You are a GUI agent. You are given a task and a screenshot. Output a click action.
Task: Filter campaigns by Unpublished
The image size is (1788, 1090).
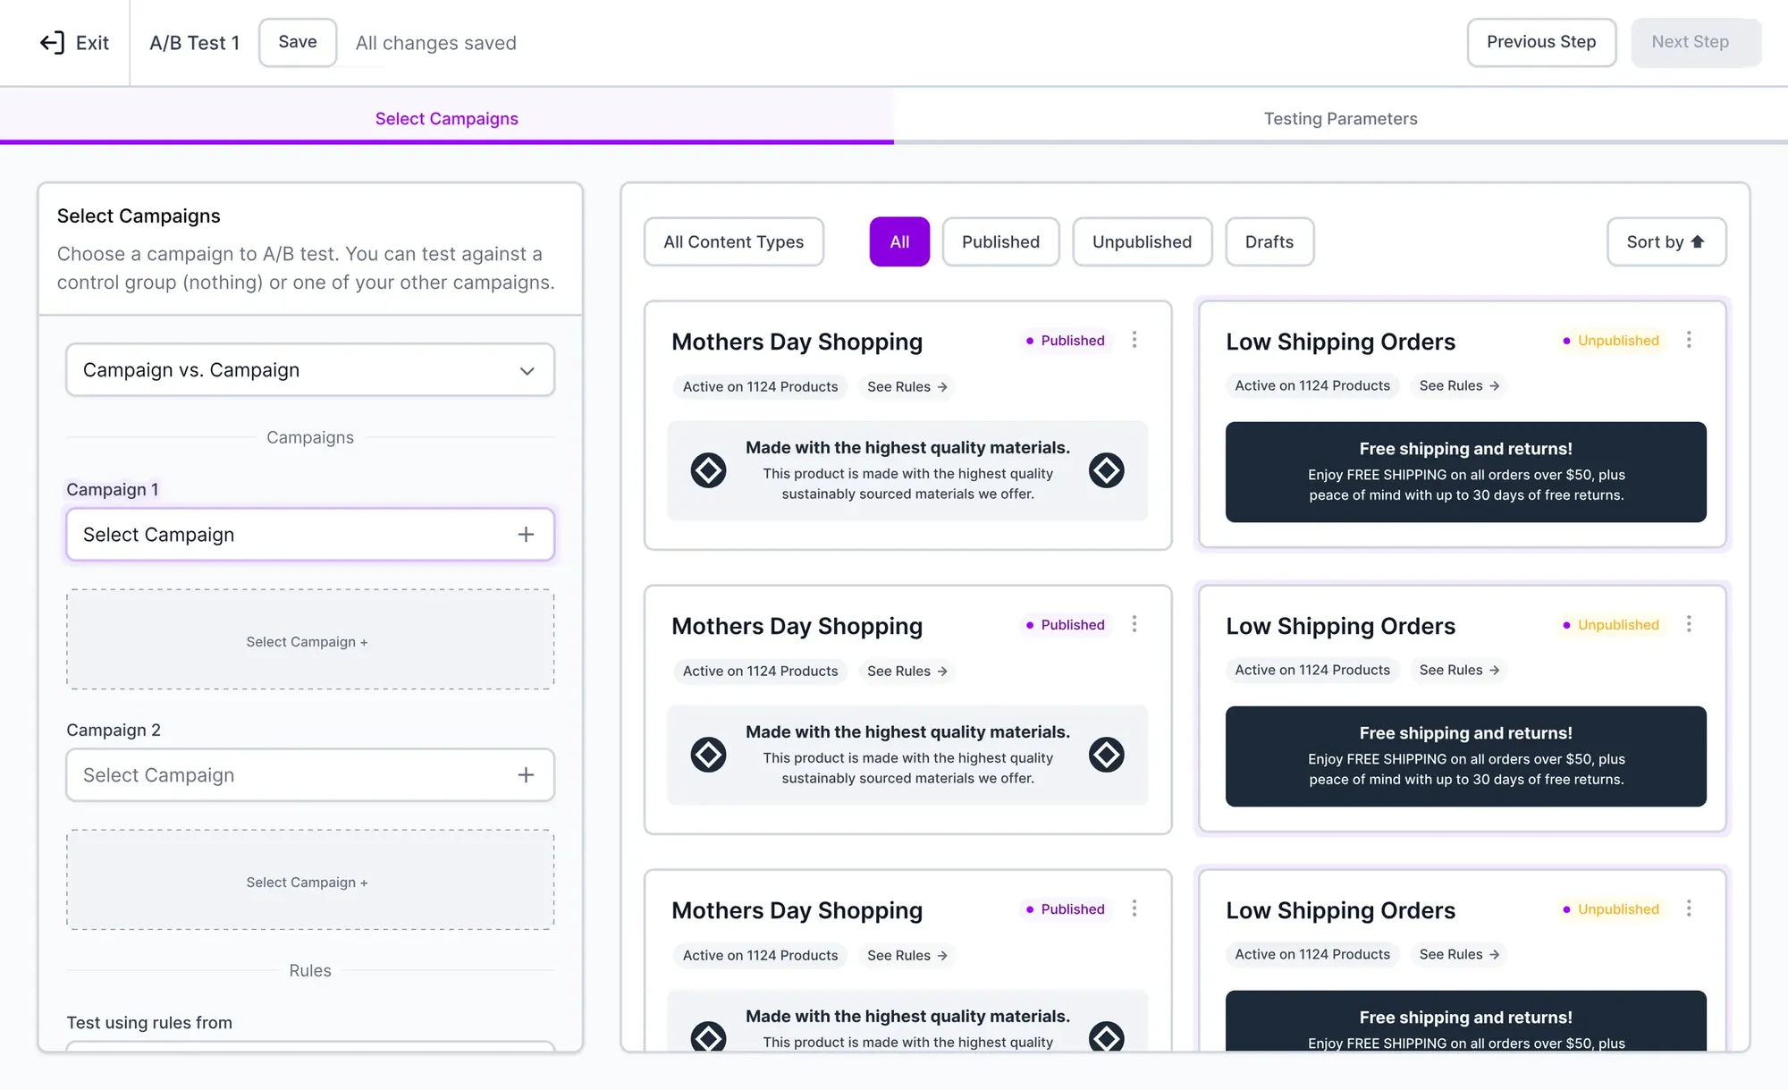1142,241
